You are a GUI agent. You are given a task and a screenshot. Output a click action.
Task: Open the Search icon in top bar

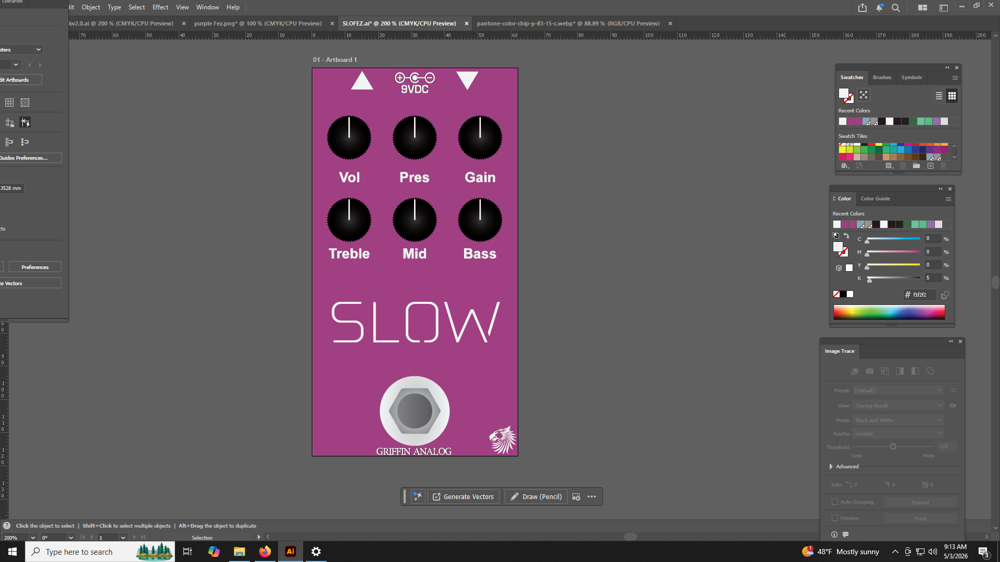point(896,7)
